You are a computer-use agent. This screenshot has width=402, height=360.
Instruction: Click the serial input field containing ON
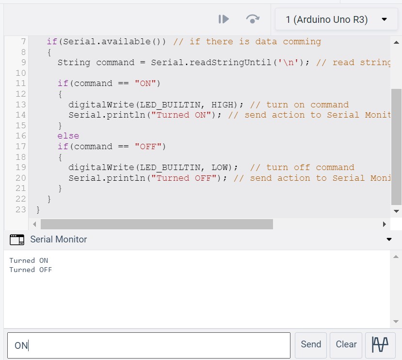click(149, 345)
